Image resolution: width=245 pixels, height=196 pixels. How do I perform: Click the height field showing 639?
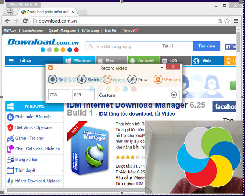[x=83, y=95]
